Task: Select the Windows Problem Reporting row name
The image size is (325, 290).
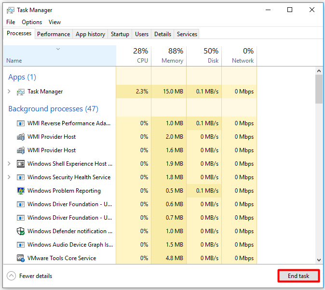Action: [64, 191]
